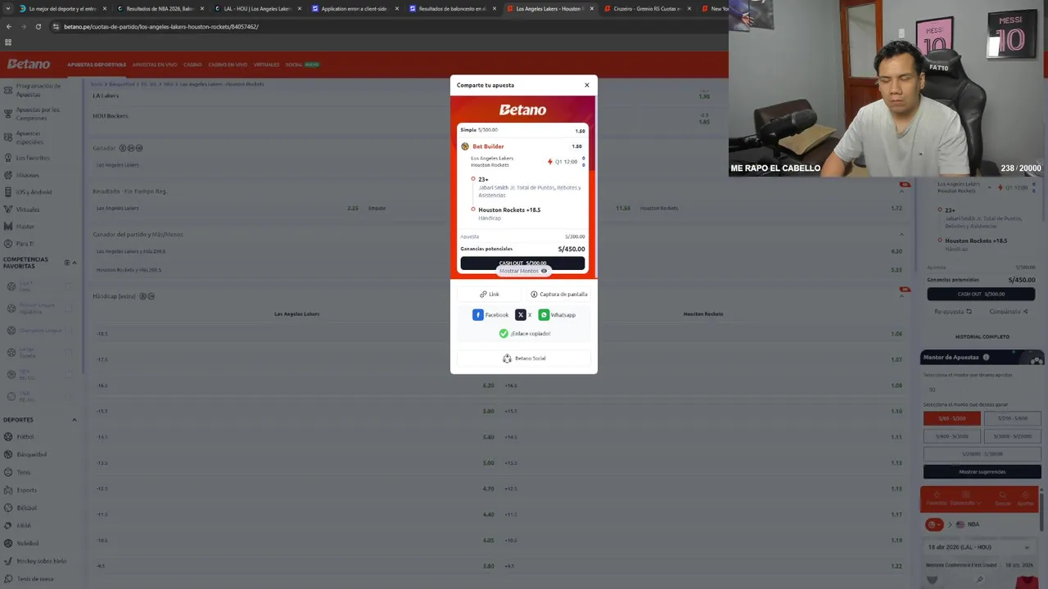Reload the page in browser

38,26
